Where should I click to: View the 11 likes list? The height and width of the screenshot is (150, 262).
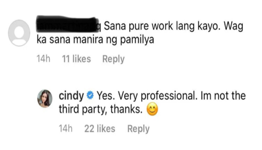tap(76, 59)
